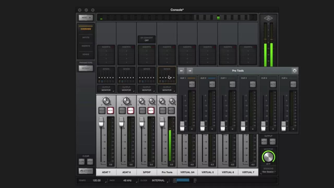
Task: Click the S/PDIF right pan knob
Action: (x=152, y=101)
